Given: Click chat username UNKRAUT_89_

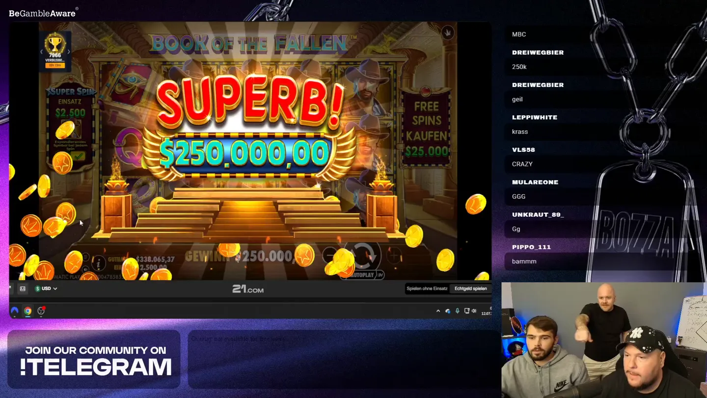Looking at the screenshot, I should [x=538, y=215].
